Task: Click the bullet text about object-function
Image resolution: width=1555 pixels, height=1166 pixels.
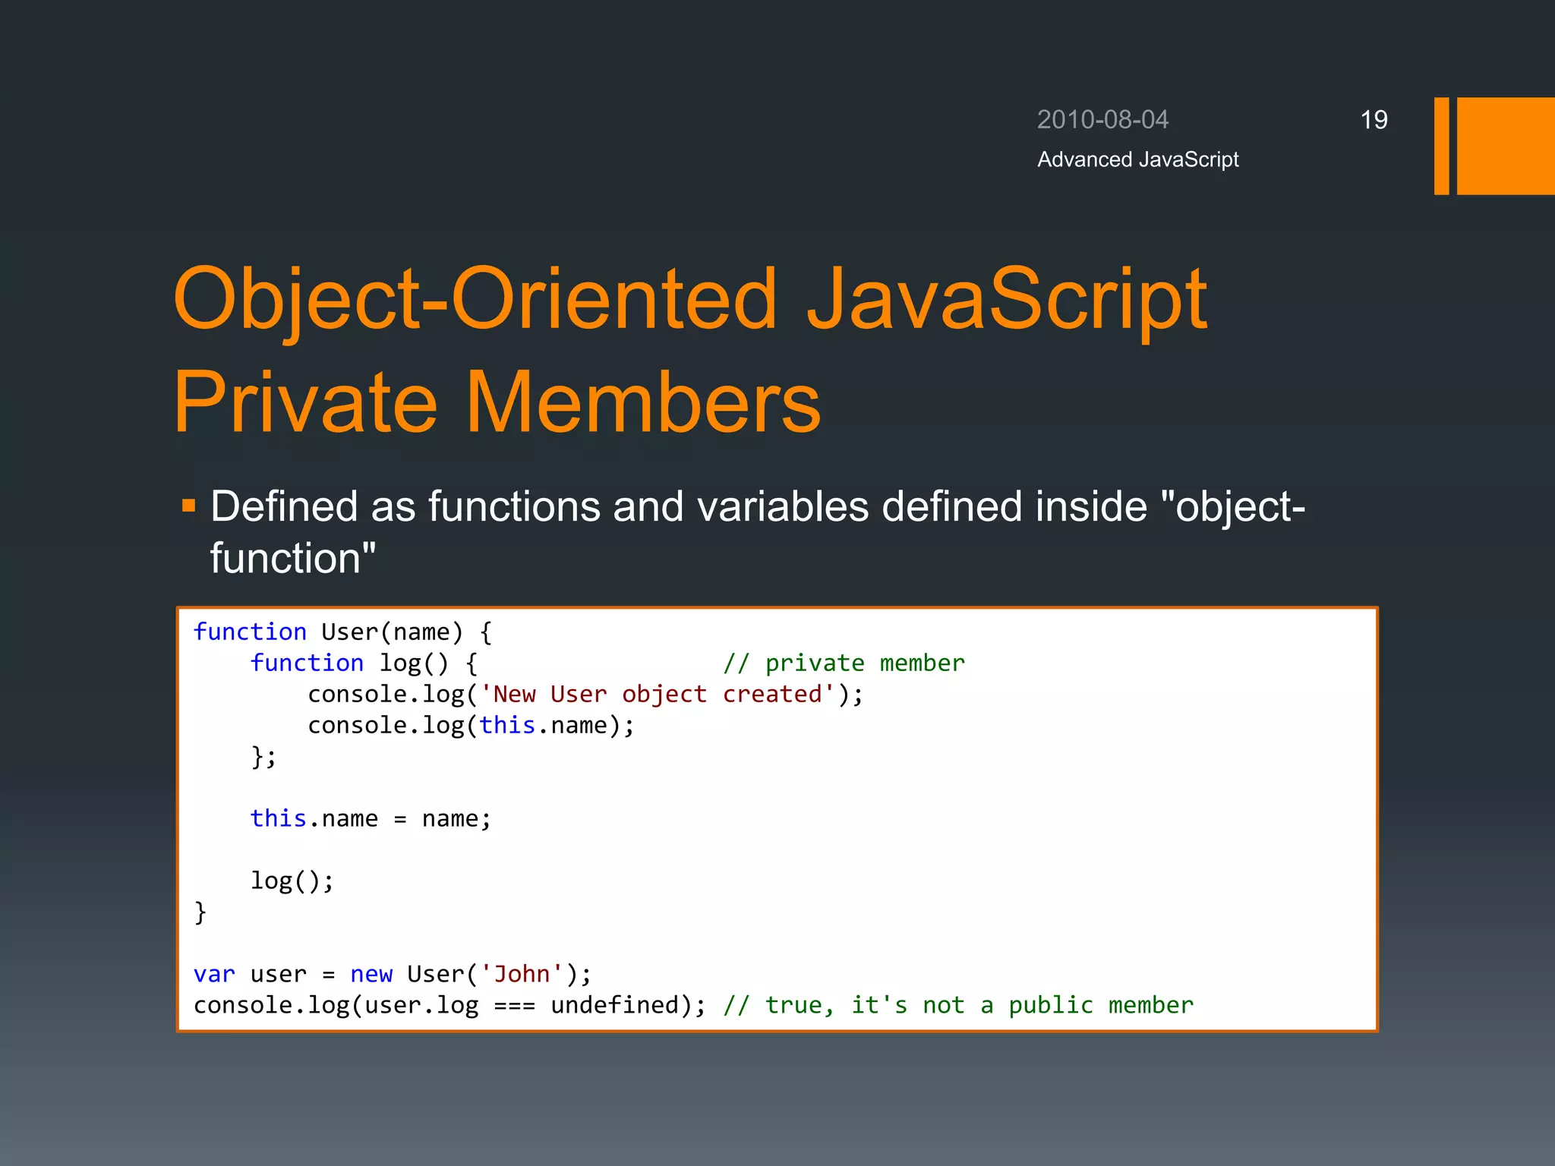Action: click(x=757, y=506)
